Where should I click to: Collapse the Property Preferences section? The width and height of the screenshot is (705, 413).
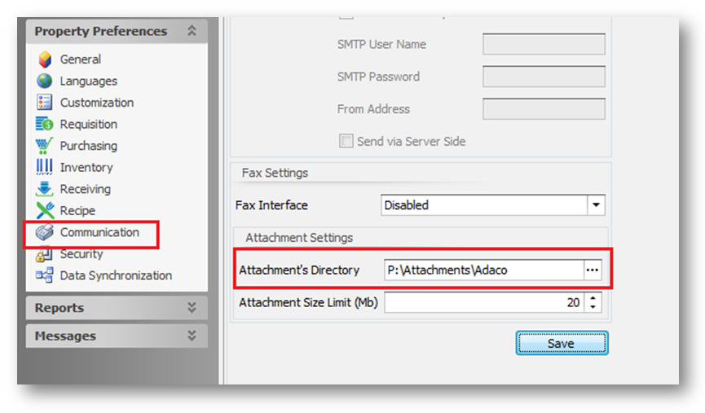pos(192,31)
